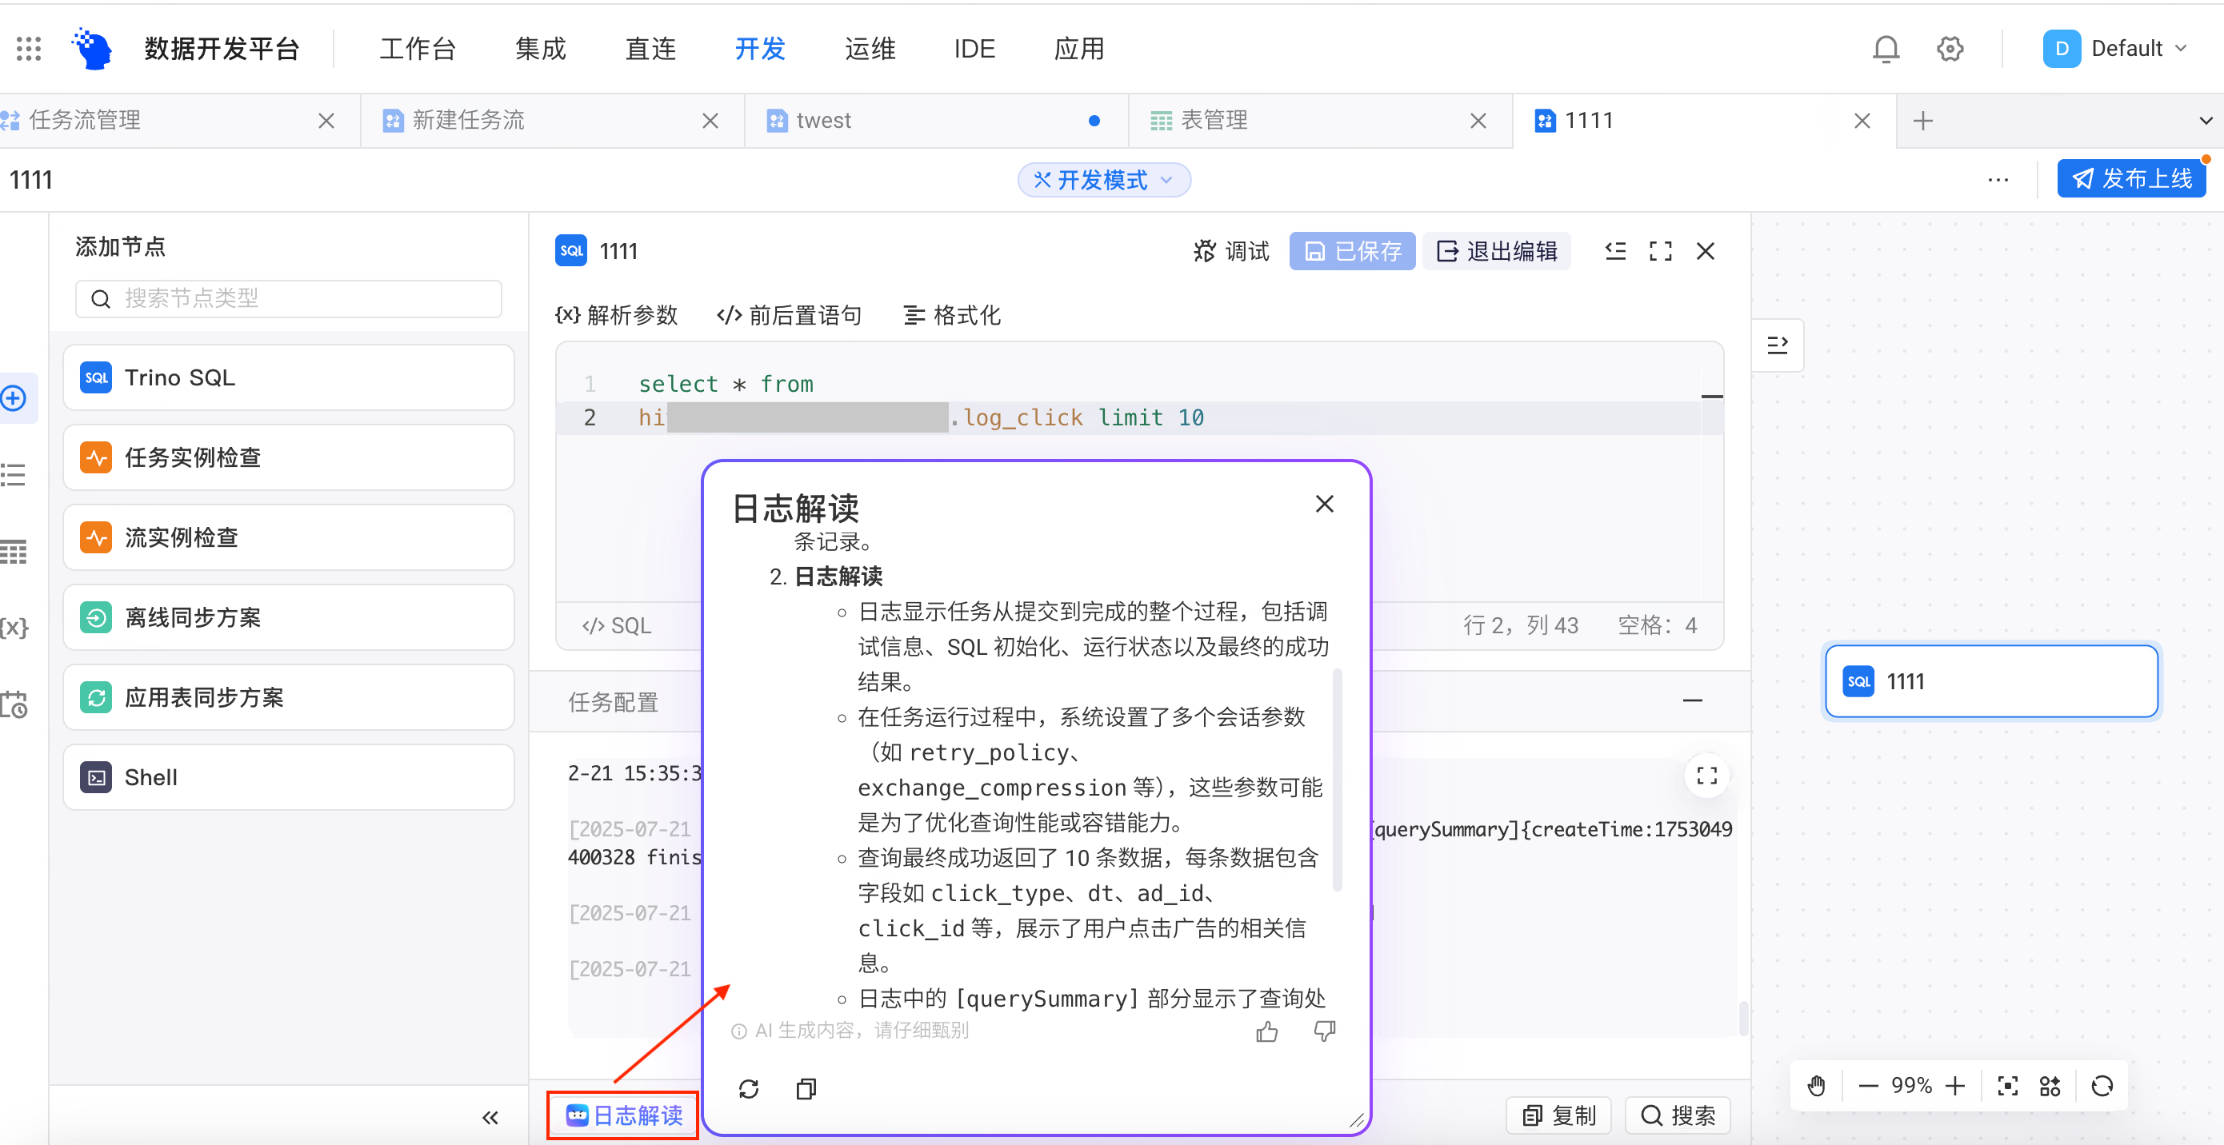The image size is (2224, 1145).
Task: Expand the tab list chevron
Action: pos(2206,121)
